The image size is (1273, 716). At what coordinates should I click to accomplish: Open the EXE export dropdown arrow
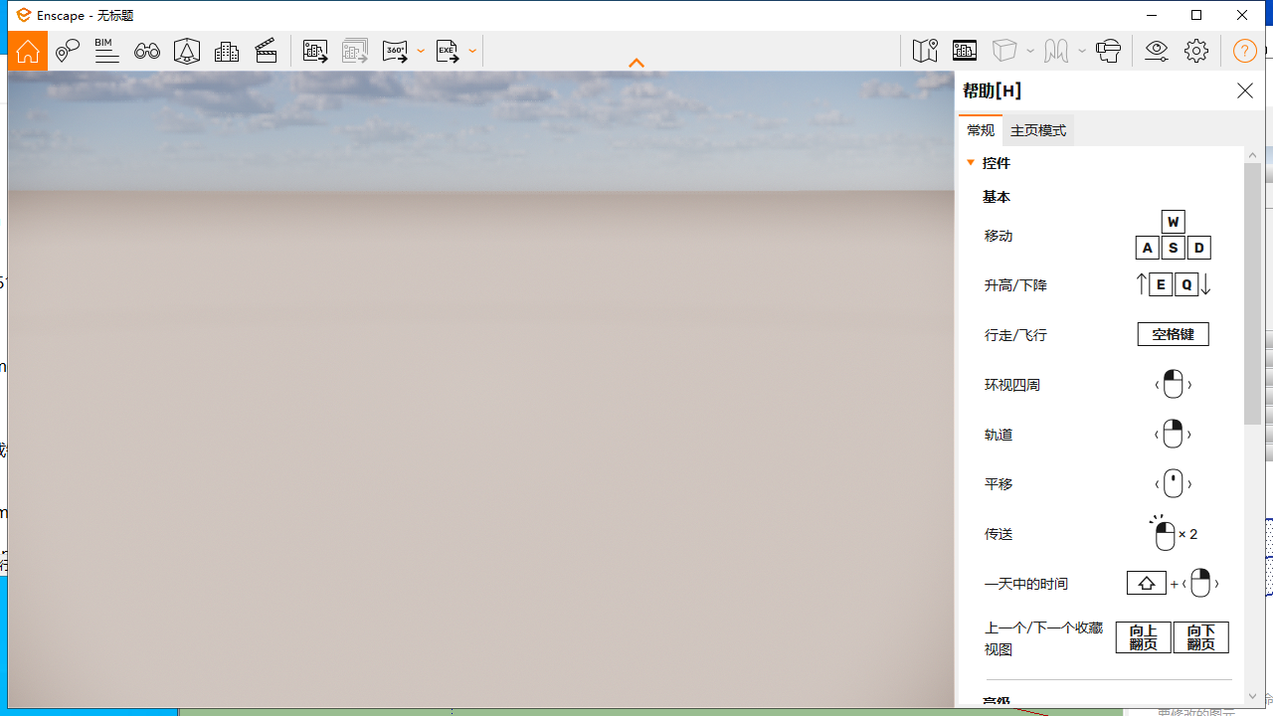[x=471, y=51]
